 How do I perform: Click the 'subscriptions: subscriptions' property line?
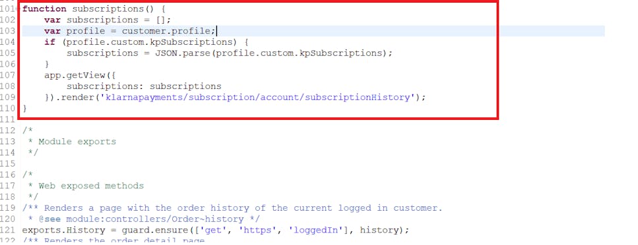144,86
